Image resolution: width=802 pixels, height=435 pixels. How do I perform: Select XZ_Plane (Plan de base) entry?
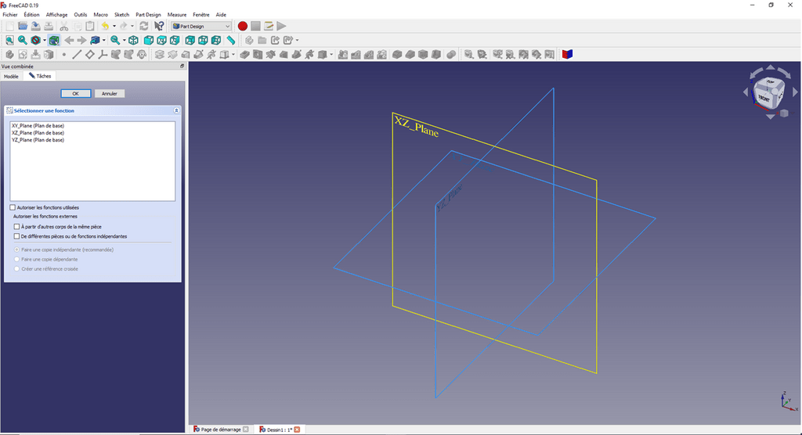pyautogui.click(x=38, y=133)
